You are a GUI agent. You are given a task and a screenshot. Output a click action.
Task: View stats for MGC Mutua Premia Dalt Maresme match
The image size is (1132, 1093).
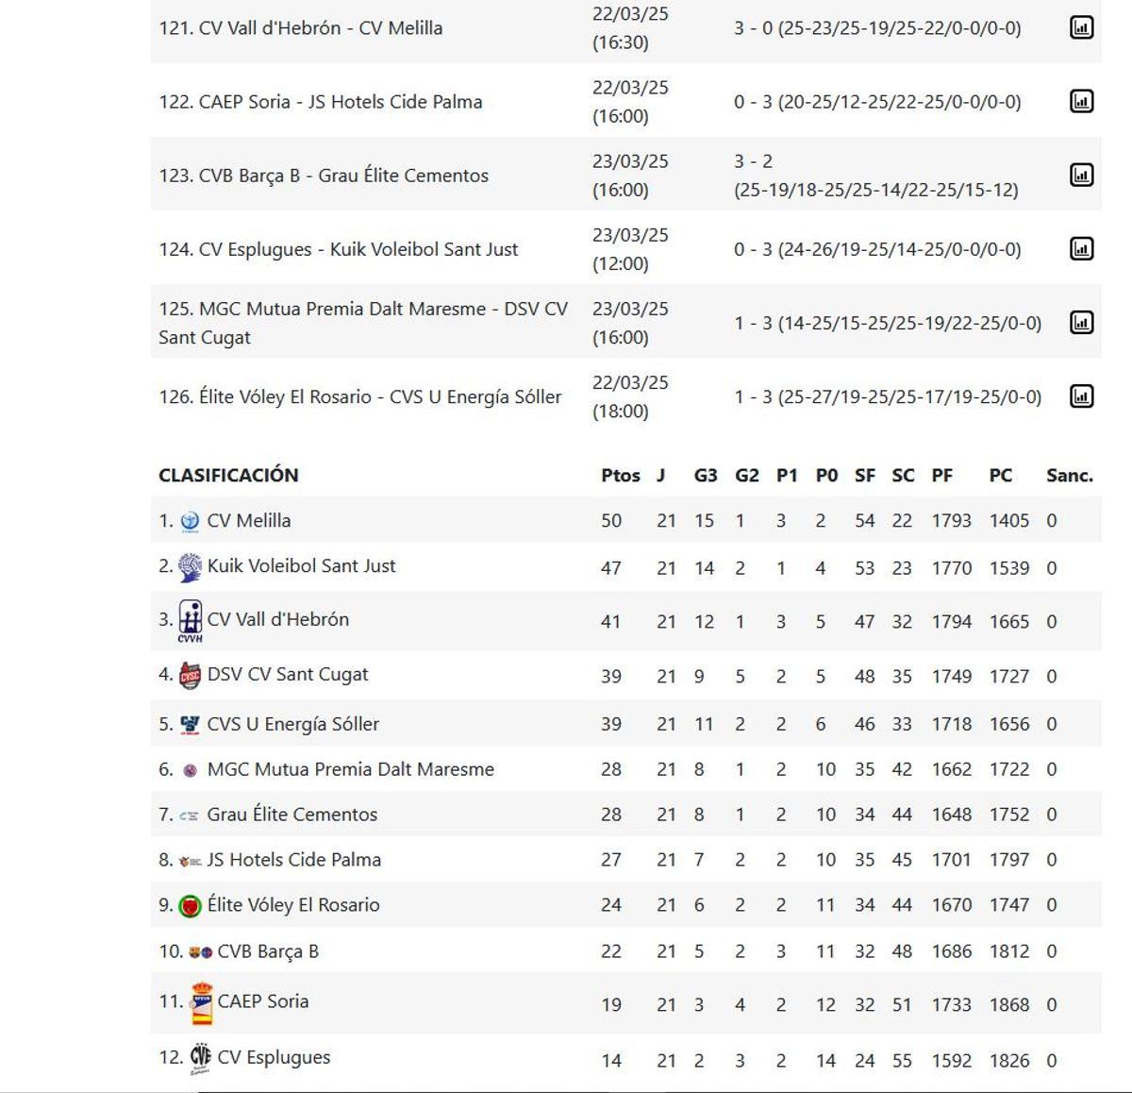[1083, 322]
